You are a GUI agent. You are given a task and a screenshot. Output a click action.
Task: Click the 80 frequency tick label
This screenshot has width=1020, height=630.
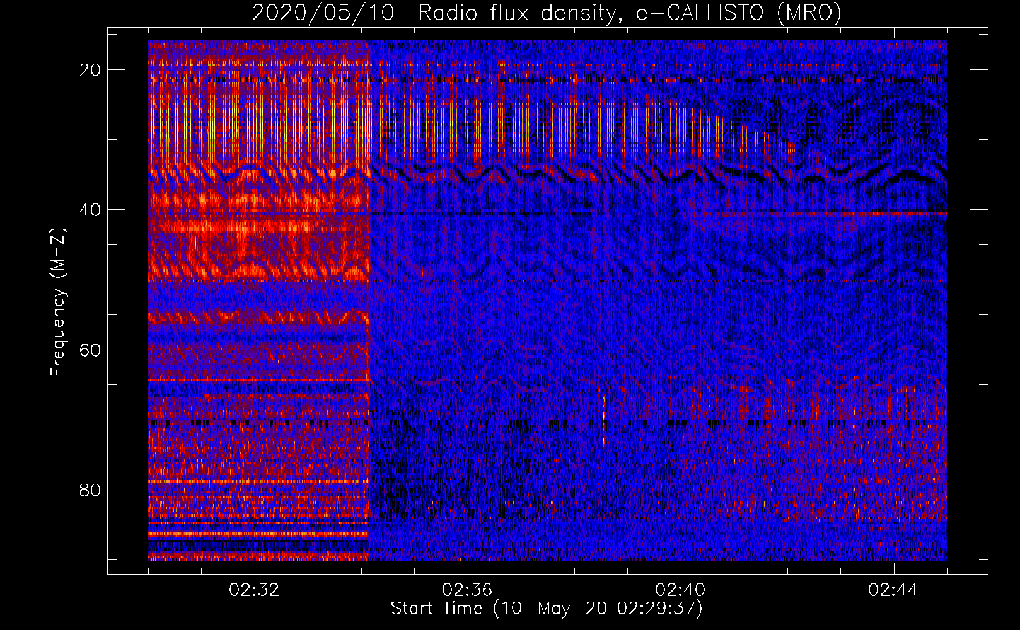click(x=91, y=490)
